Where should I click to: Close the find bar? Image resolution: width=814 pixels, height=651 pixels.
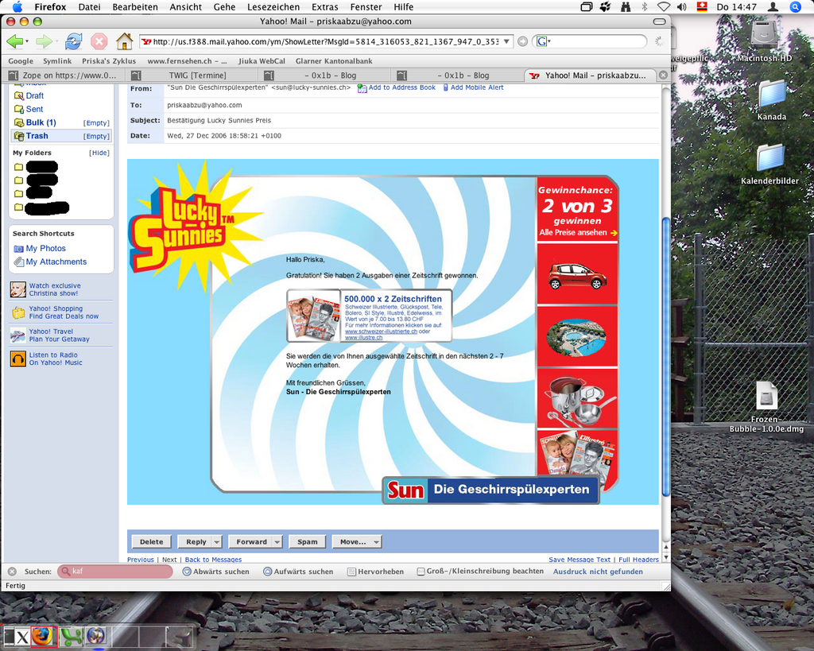pyautogui.click(x=11, y=571)
